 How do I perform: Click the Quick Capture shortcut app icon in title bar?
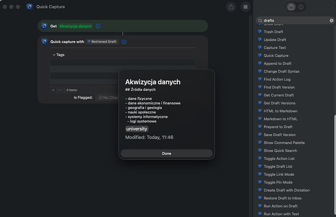coord(30,7)
